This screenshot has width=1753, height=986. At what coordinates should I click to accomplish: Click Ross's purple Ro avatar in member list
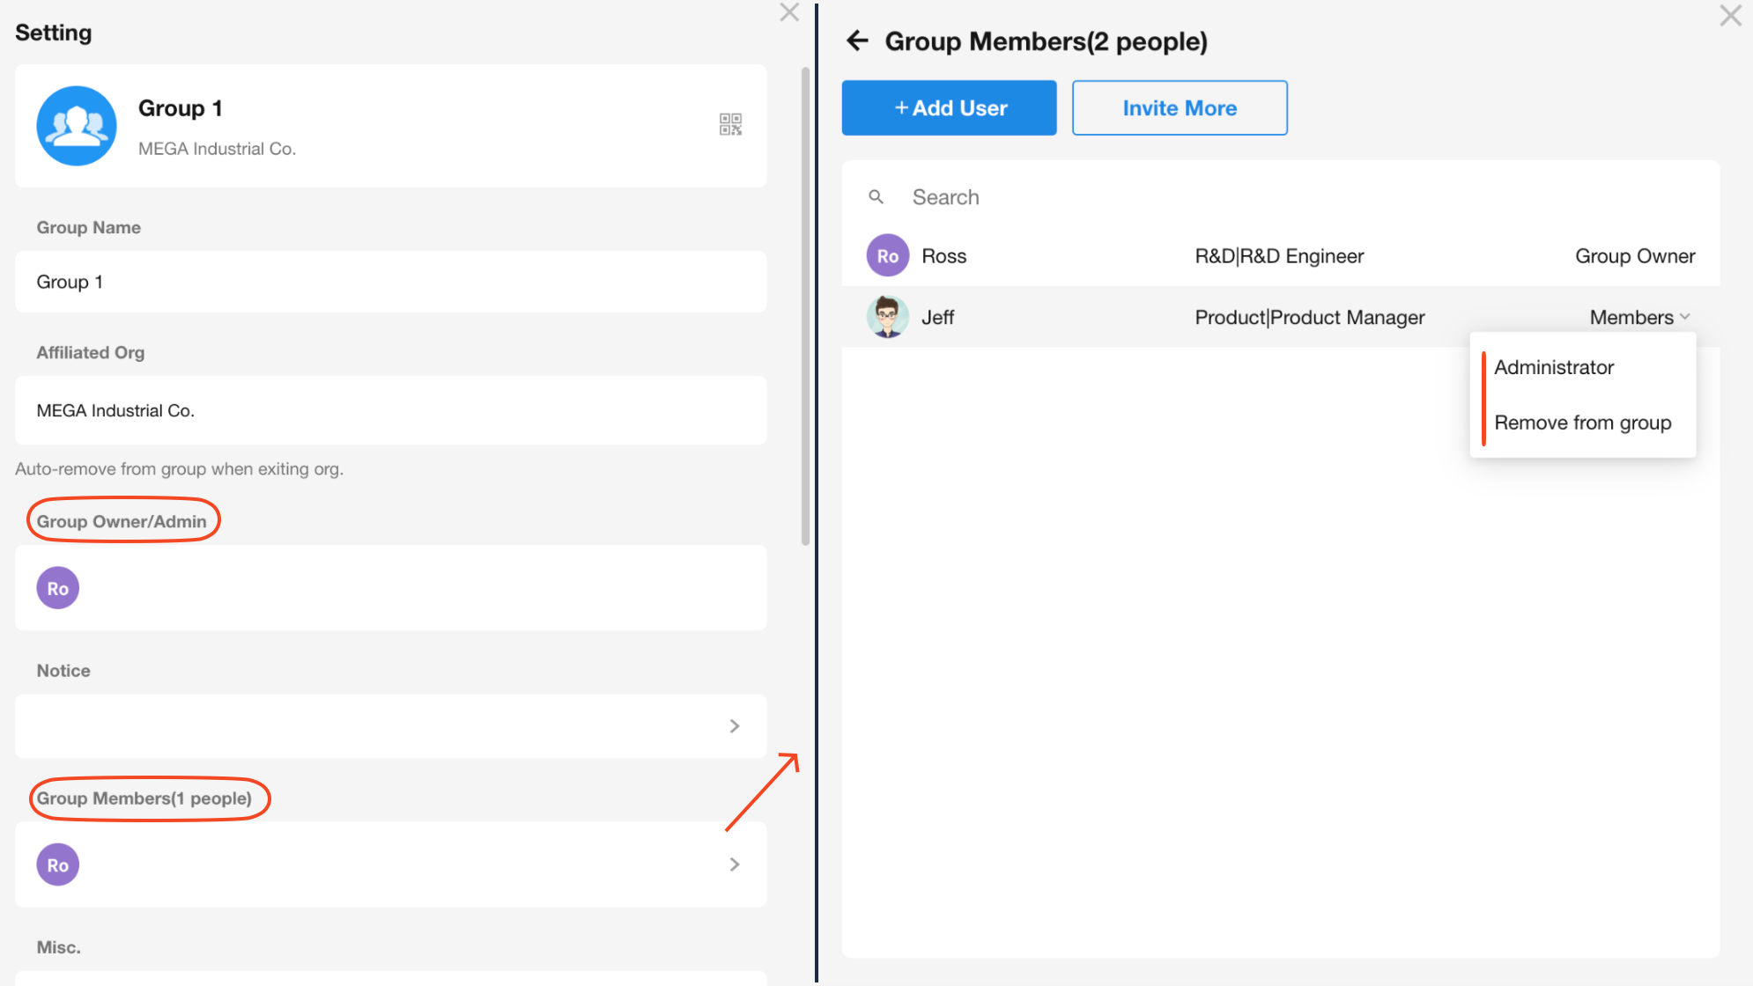tap(887, 256)
